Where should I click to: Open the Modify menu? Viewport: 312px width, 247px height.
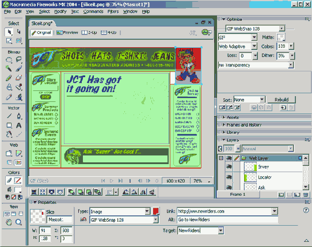pyautogui.click(x=60, y=12)
